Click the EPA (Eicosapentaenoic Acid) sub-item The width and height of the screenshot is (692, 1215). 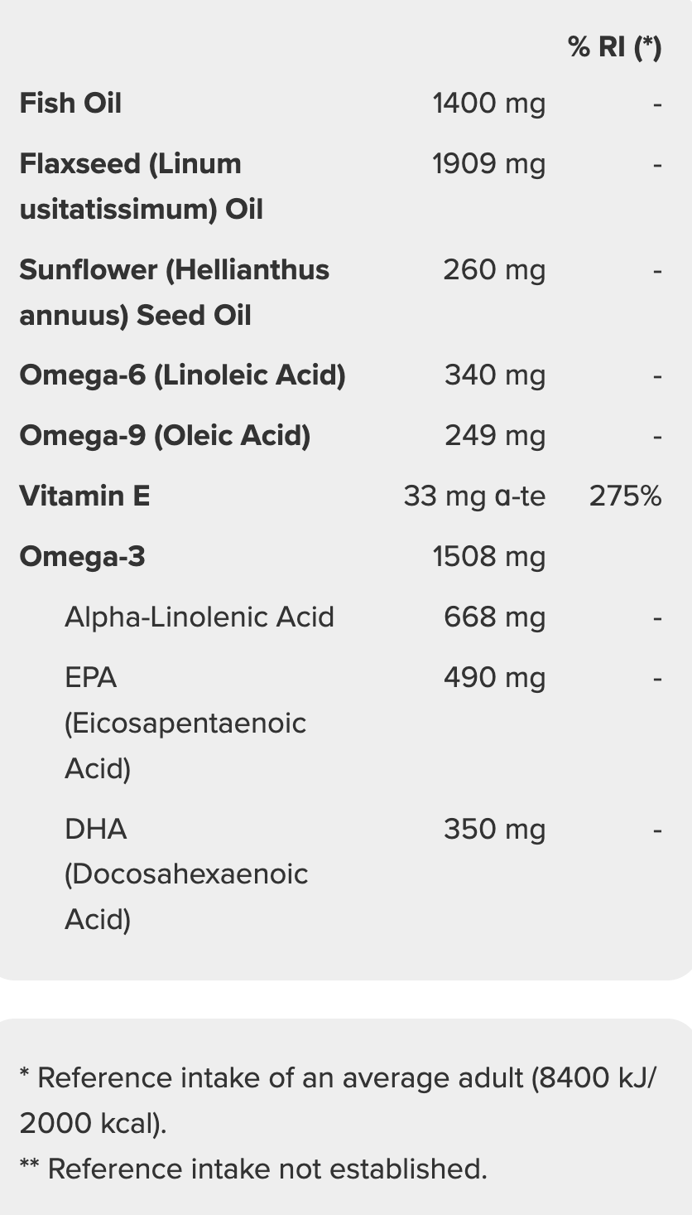pyautogui.click(x=185, y=723)
